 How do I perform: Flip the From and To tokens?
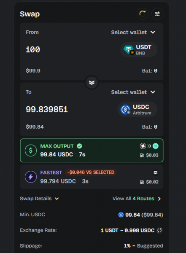point(92,83)
